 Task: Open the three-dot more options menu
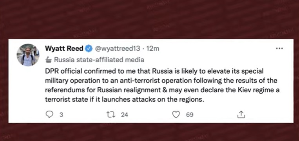pyautogui.click(x=279, y=49)
